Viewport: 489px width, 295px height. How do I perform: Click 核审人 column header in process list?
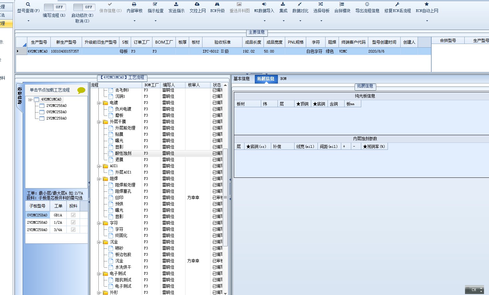click(x=198, y=85)
